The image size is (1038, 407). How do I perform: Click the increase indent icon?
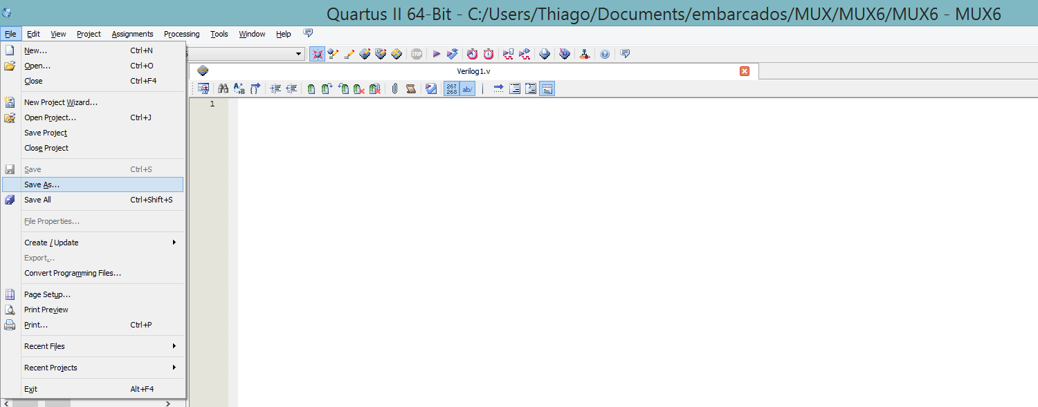(275, 88)
